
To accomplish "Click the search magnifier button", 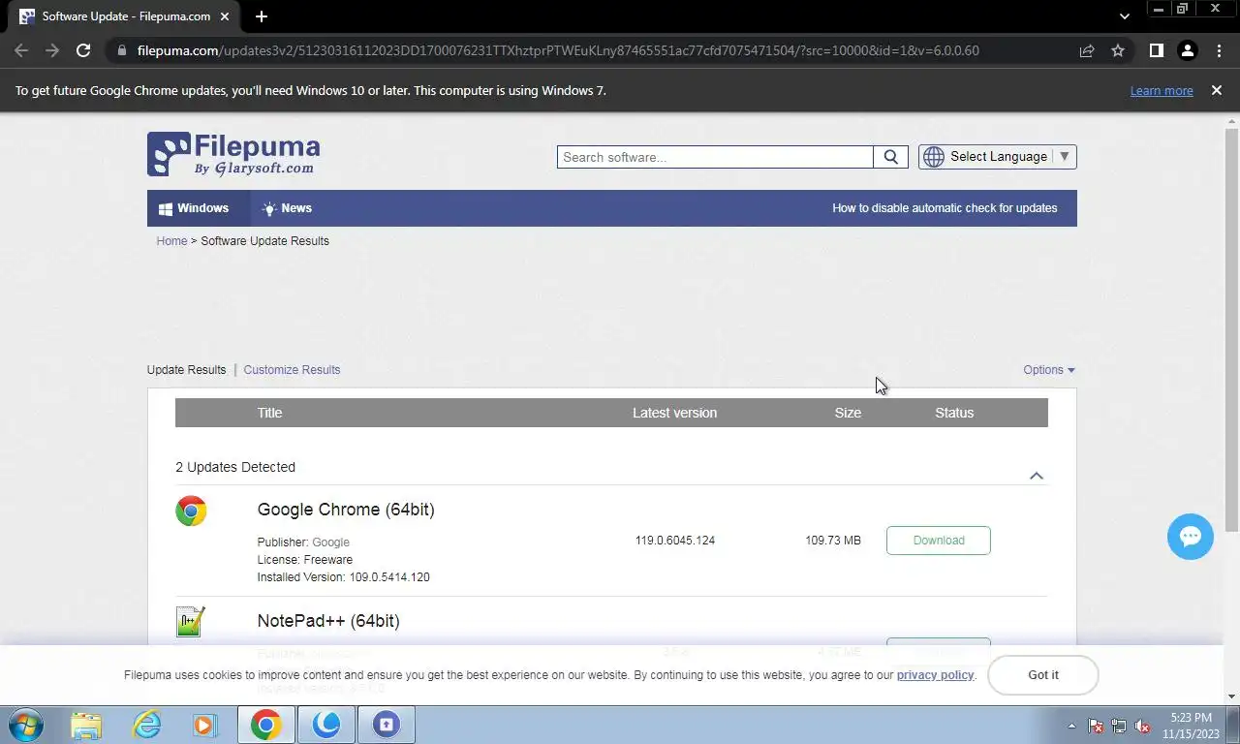I will [x=890, y=157].
